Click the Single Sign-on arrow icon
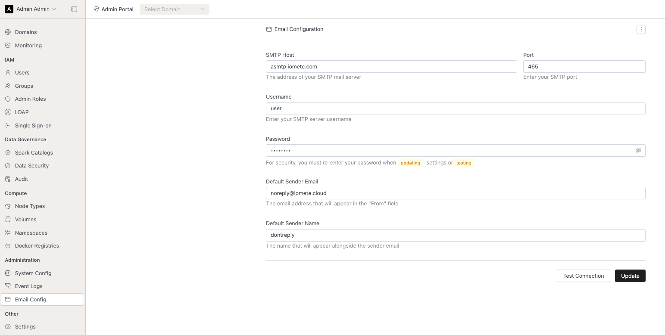Screen dimensions: 665x335 (x=8, y=126)
